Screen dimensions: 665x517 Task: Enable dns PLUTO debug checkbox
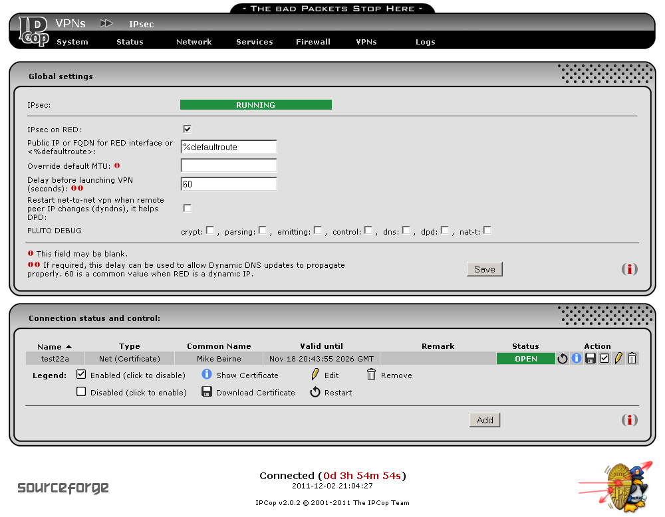point(406,230)
